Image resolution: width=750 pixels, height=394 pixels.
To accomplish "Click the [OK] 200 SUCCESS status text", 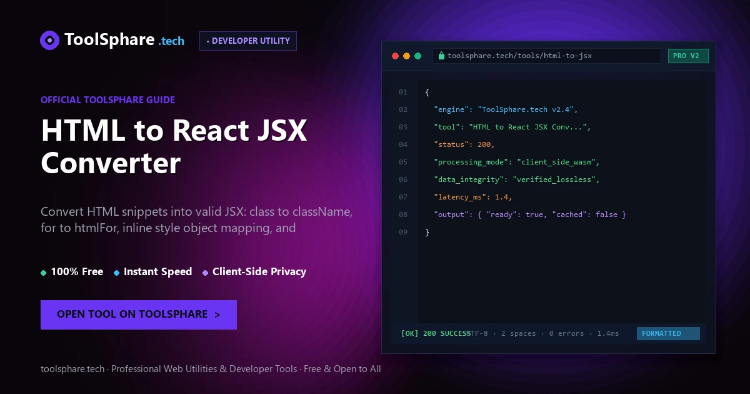I will click(436, 333).
